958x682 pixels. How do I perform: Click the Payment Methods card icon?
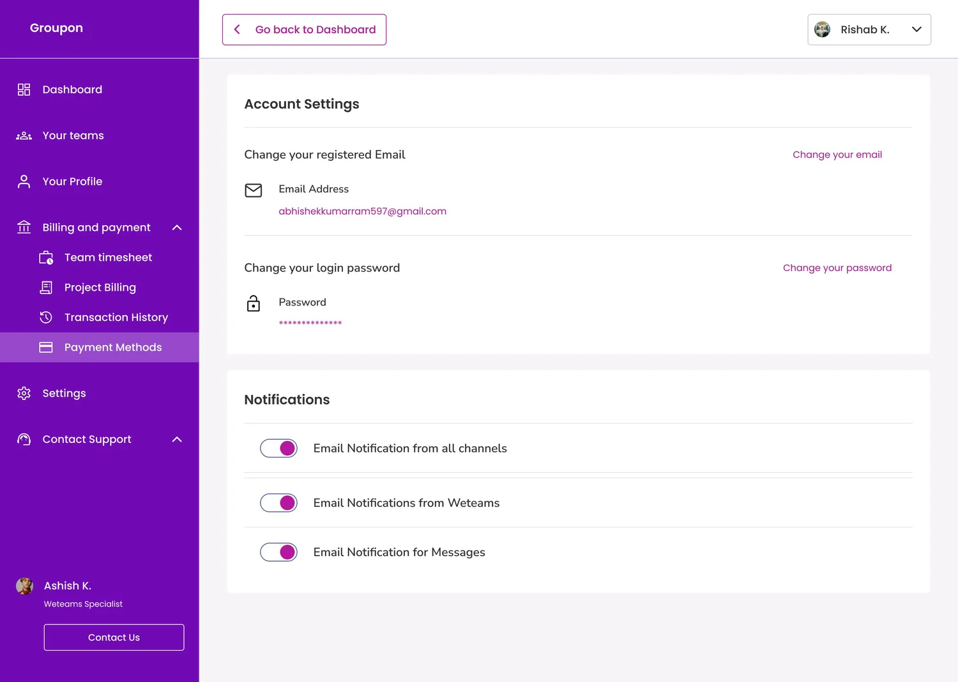[x=46, y=348]
